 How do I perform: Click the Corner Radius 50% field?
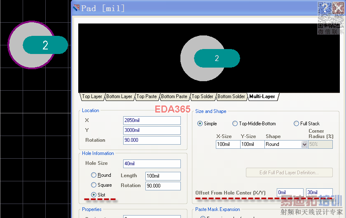[320, 145]
